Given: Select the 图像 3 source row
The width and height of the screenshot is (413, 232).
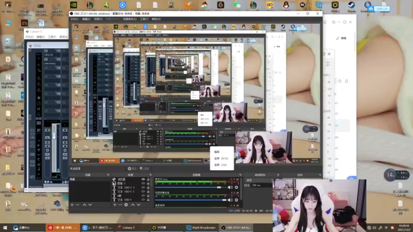Looking at the screenshot, I should pyautogui.click(x=131, y=184).
